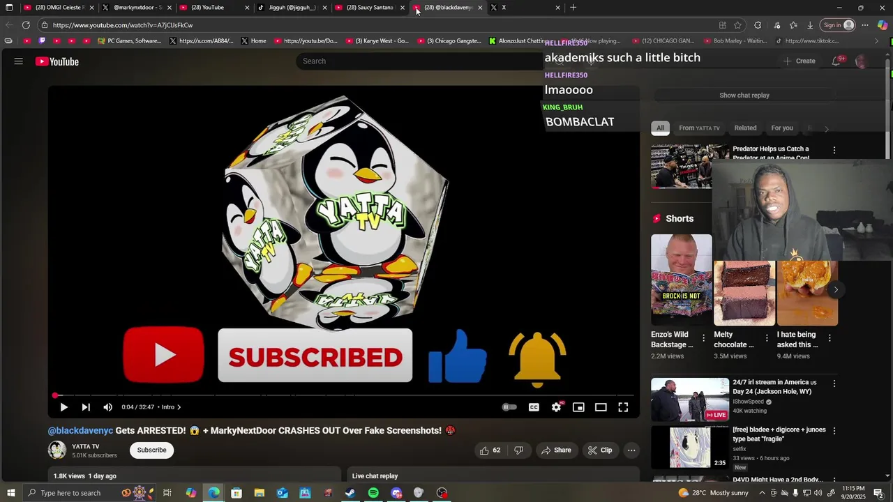This screenshot has width=893, height=502.
Task: Show more filter chips with arrow
Action: [827, 129]
